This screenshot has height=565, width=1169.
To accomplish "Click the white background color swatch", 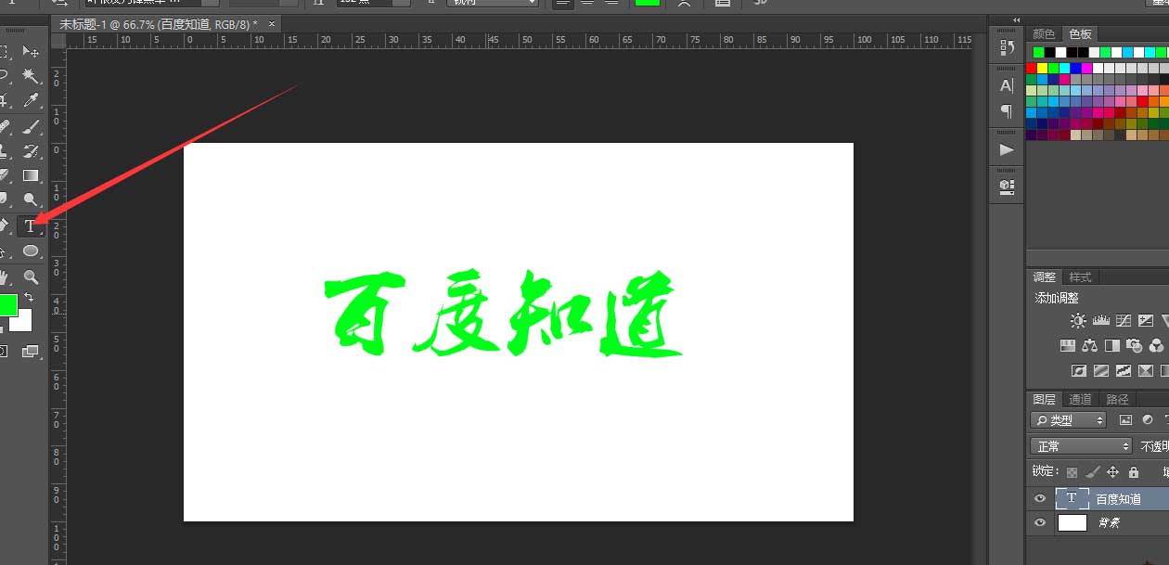I will point(20,320).
